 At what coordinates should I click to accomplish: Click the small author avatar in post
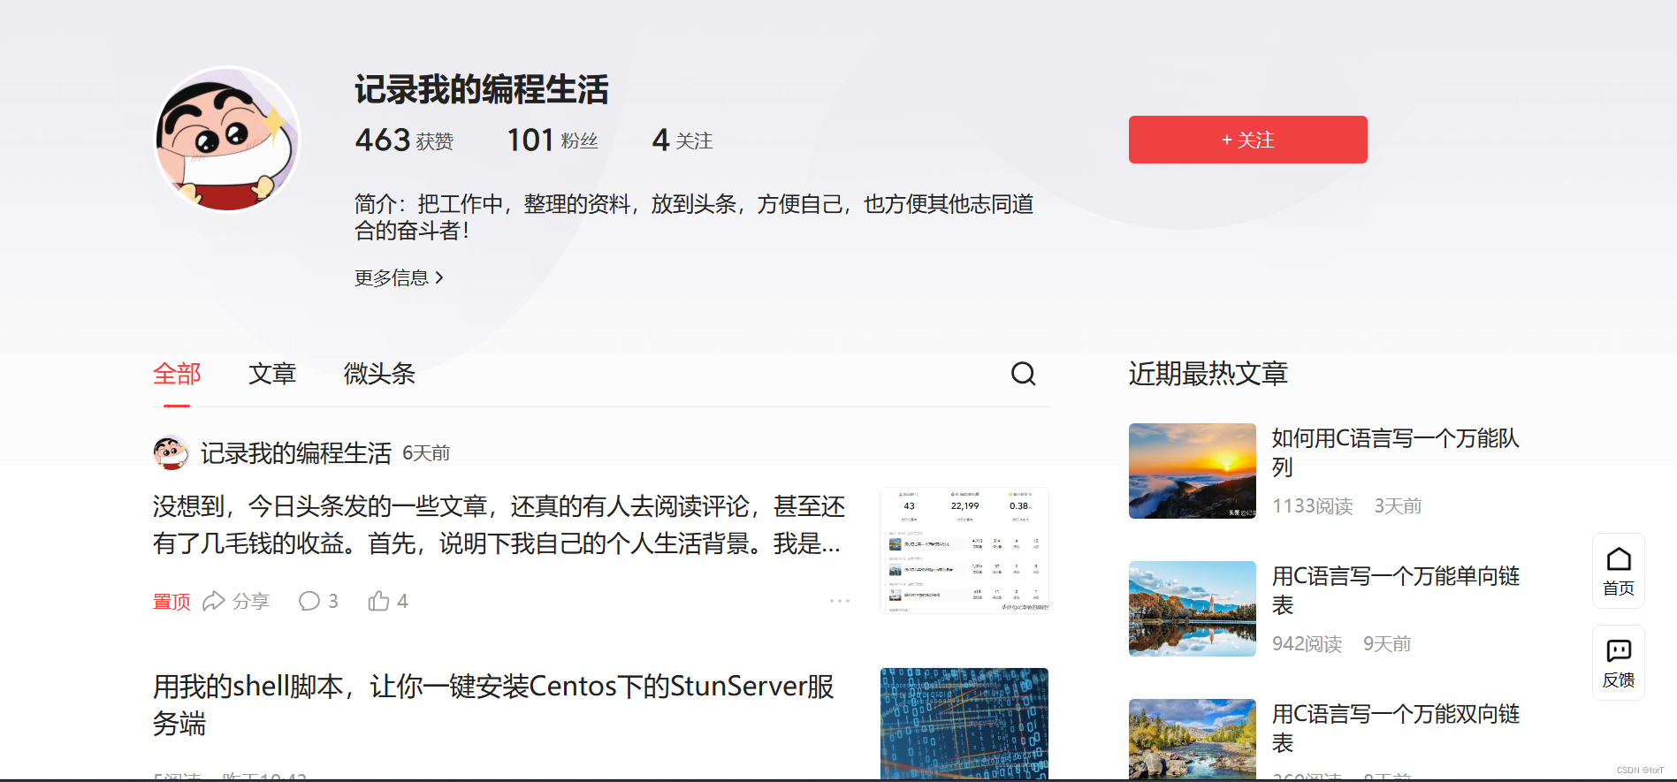(170, 452)
